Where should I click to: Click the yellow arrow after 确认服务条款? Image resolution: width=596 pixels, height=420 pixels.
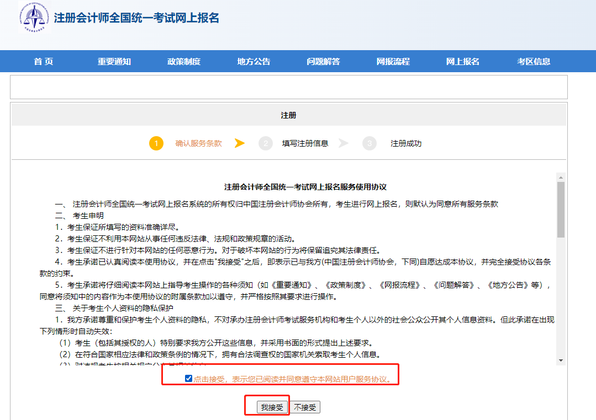[x=239, y=142]
